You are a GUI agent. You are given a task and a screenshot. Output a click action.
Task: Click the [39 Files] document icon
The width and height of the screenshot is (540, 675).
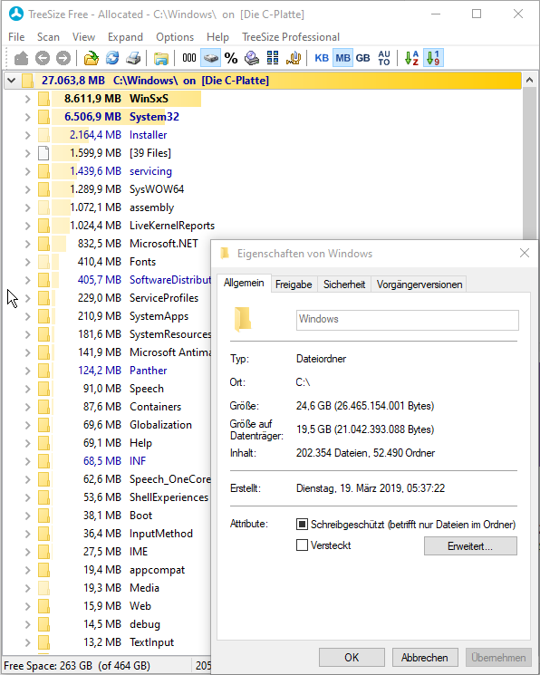coord(43,153)
